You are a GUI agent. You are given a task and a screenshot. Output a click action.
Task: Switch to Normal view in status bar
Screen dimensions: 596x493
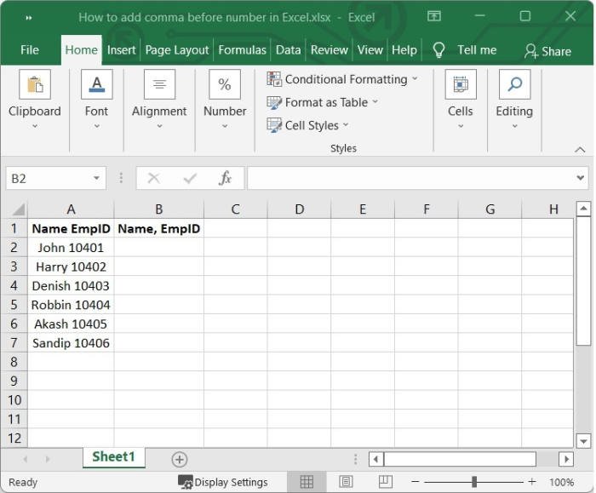tap(307, 482)
